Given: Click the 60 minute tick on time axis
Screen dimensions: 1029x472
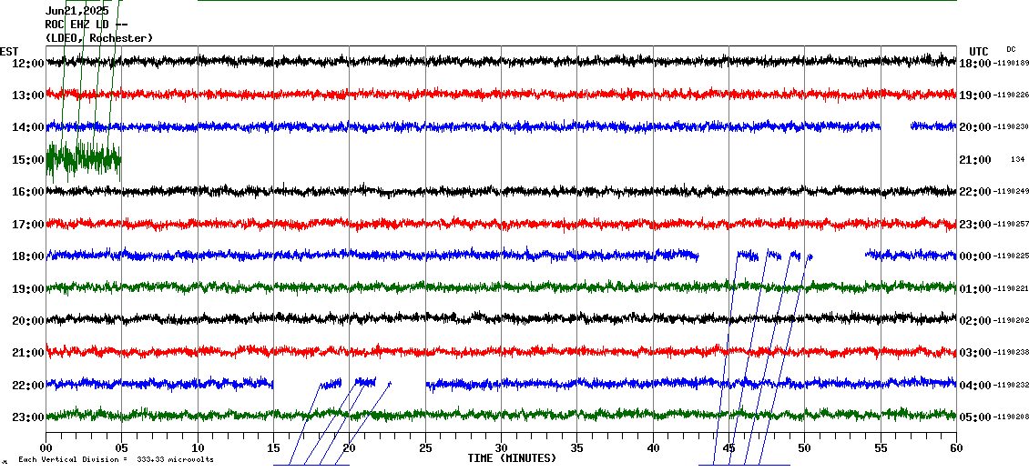Looking at the screenshot, I should [956, 447].
